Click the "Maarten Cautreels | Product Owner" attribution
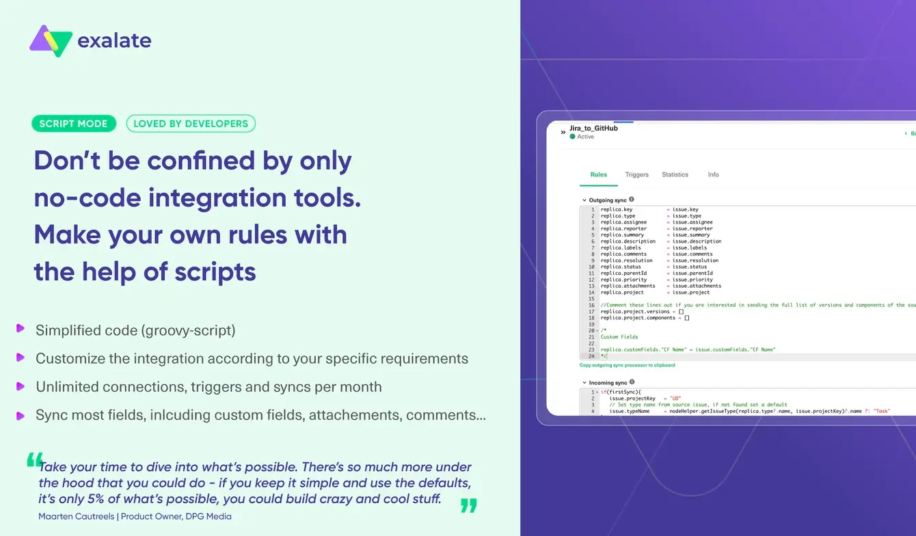The image size is (916, 536). click(135, 516)
